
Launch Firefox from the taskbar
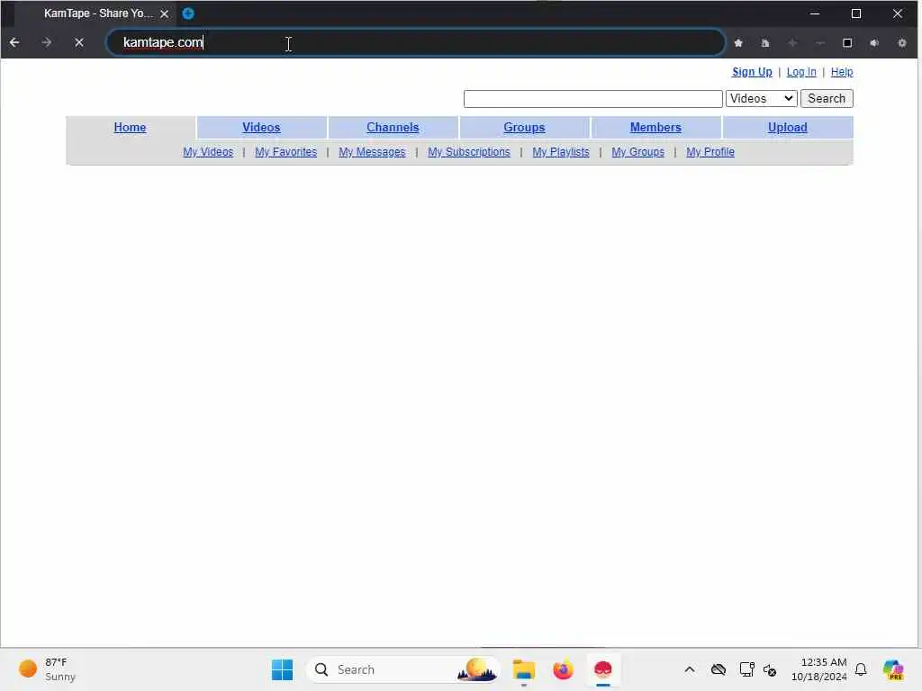pyautogui.click(x=563, y=669)
